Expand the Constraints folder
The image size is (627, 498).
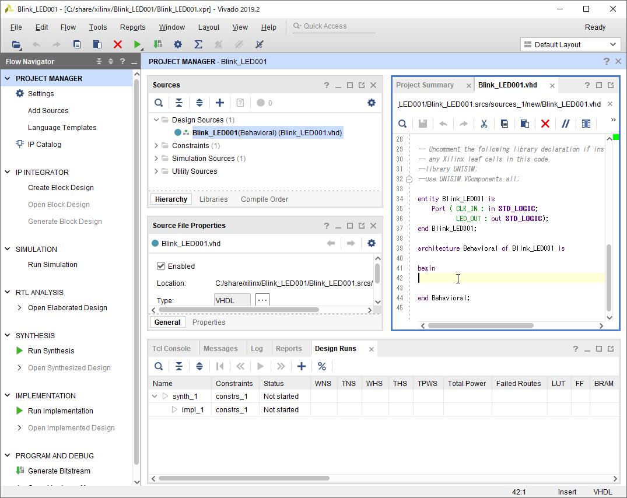(156, 146)
